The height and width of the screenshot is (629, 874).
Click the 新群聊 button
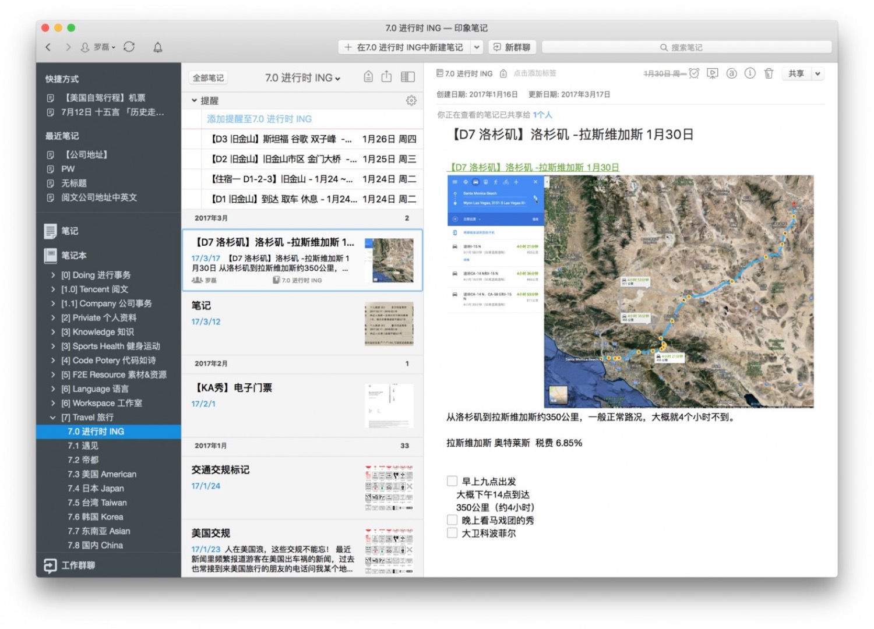click(x=512, y=47)
